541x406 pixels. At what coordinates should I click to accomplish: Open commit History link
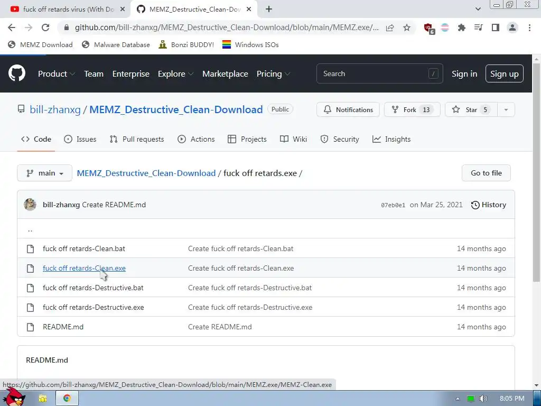[489, 205]
